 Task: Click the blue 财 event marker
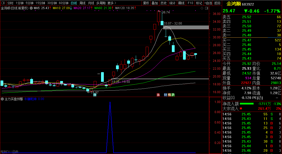(165, 95)
